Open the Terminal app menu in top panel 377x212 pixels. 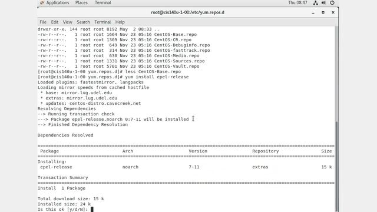coord(102,2)
